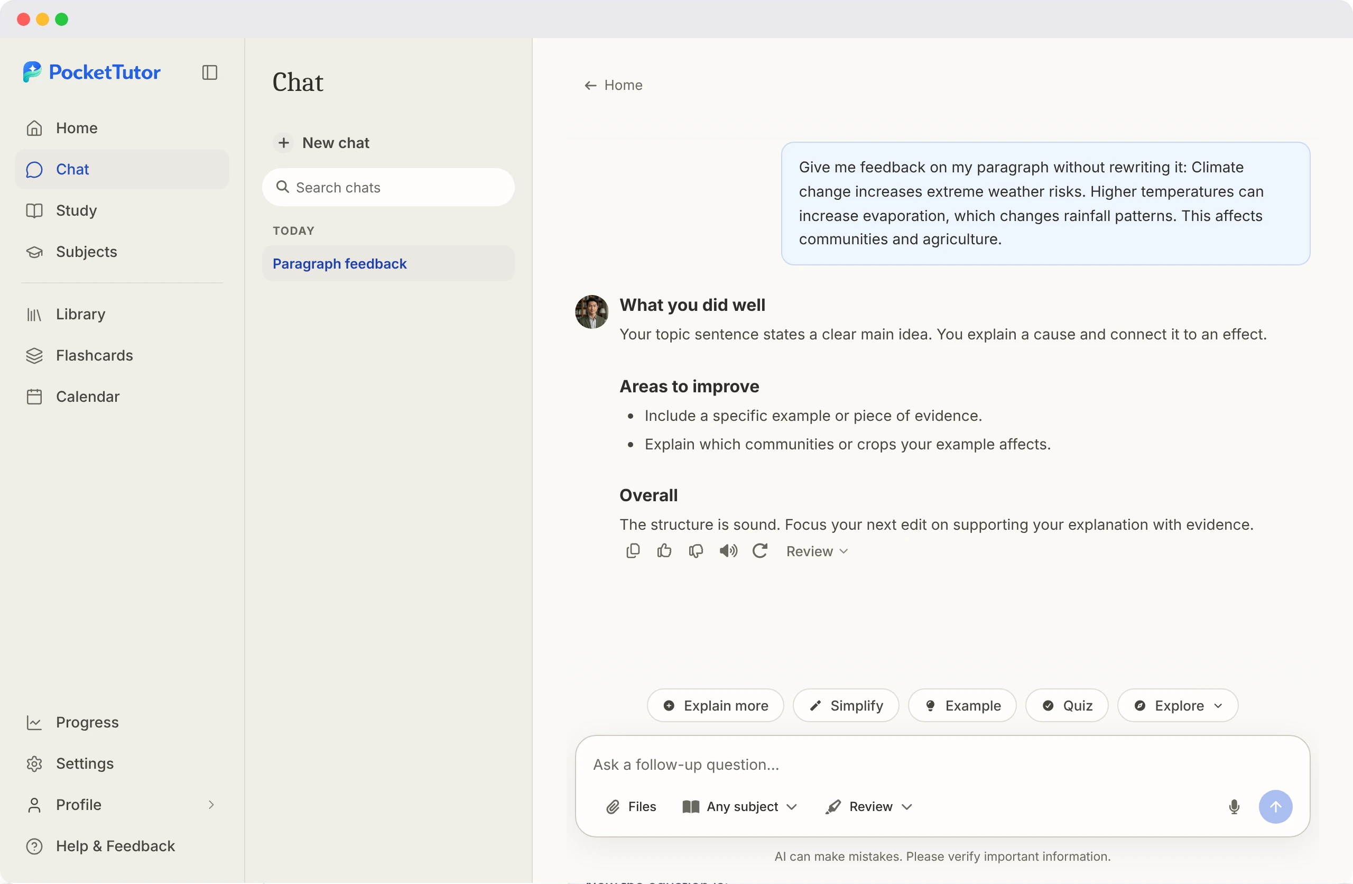
Task: Regenerate the tutor response
Action: (x=760, y=551)
